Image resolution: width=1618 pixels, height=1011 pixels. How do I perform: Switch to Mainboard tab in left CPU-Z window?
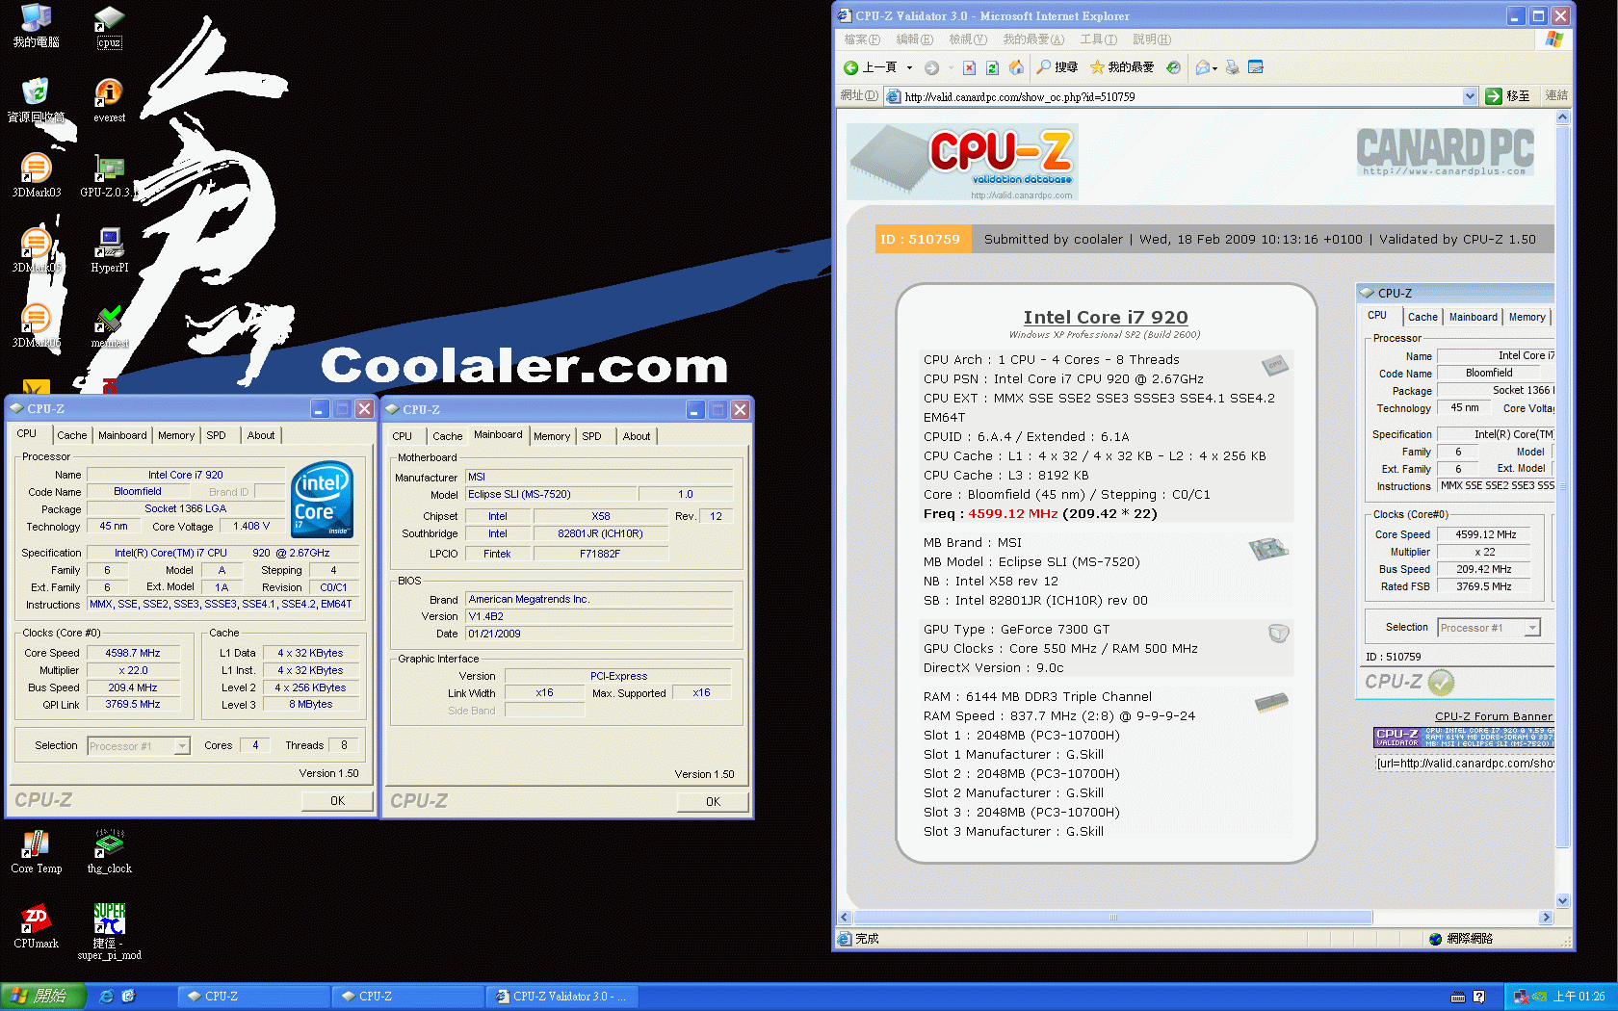123,435
